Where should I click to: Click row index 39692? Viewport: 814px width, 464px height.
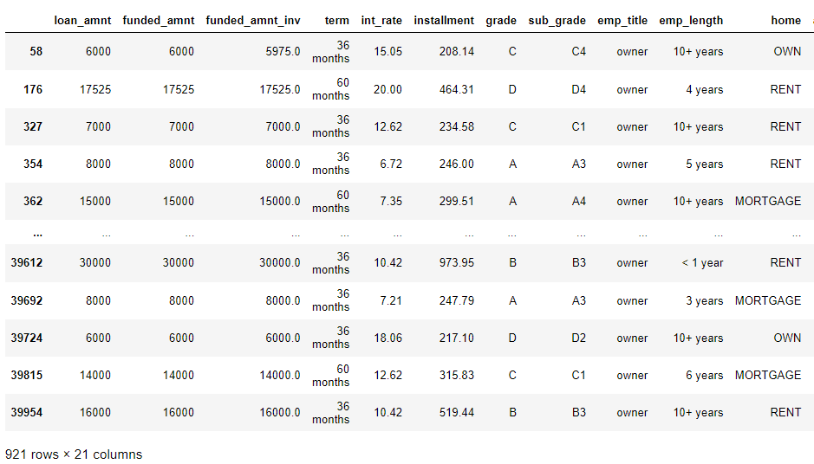click(x=27, y=300)
